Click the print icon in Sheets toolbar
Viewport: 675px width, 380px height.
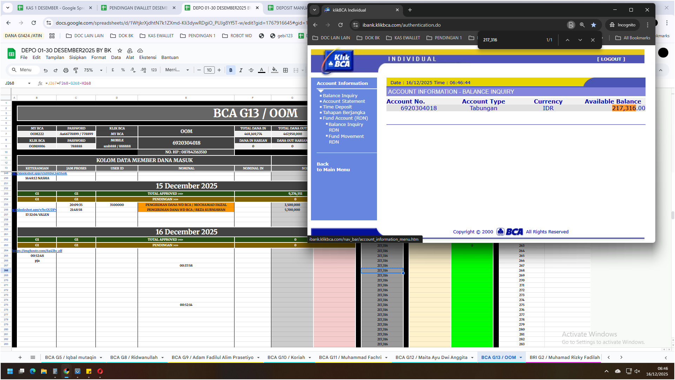(x=66, y=70)
